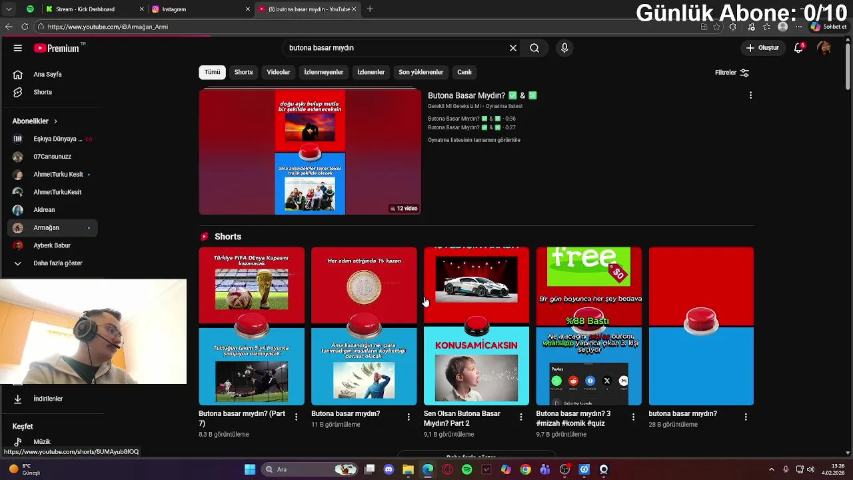Reload the page with refresh icon
Screen dimensions: 853x480
tap(25, 27)
